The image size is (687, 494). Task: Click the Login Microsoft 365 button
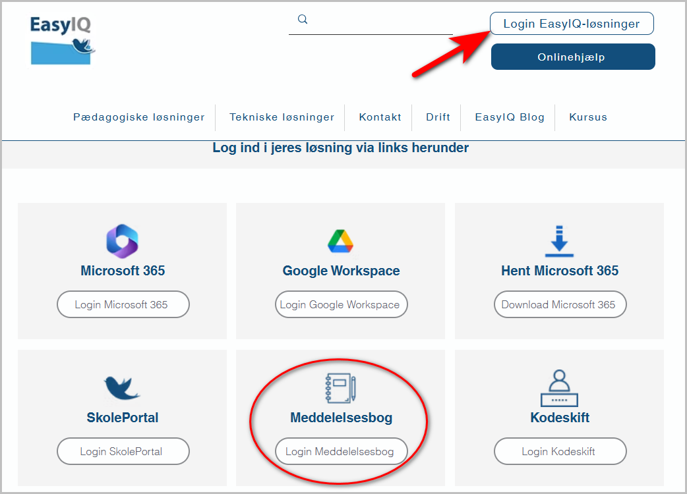tap(123, 304)
